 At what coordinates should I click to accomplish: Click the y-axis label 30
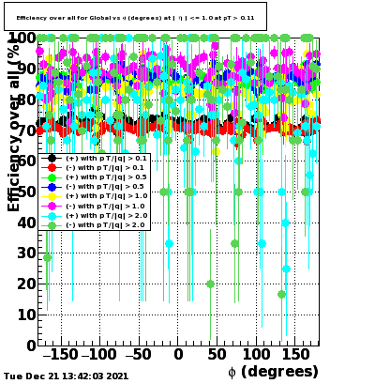pos(26,253)
